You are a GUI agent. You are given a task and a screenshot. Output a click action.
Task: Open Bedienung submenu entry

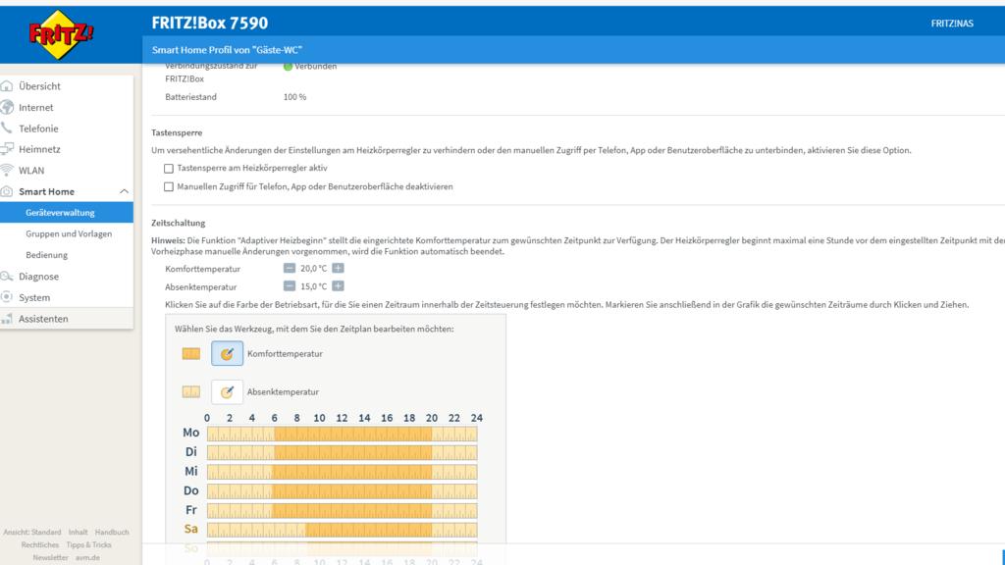pyautogui.click(x=47, y=255)
